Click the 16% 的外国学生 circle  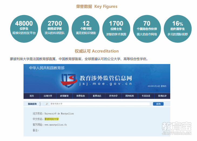point(178,29)
